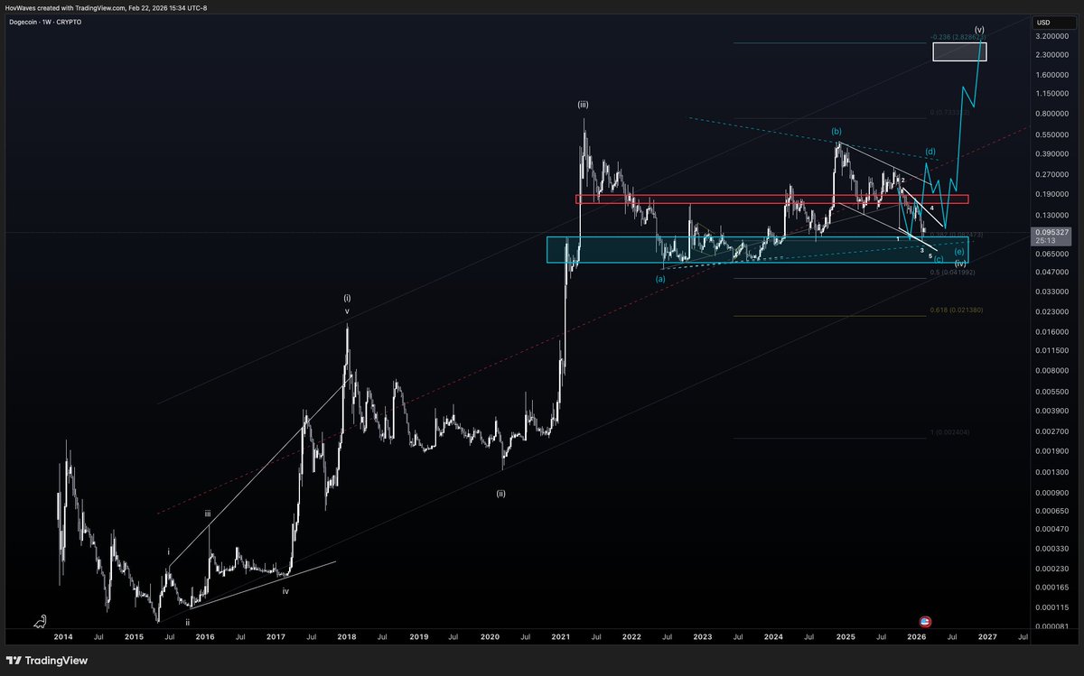Click the current price label 0.095327

(1051, 232)
